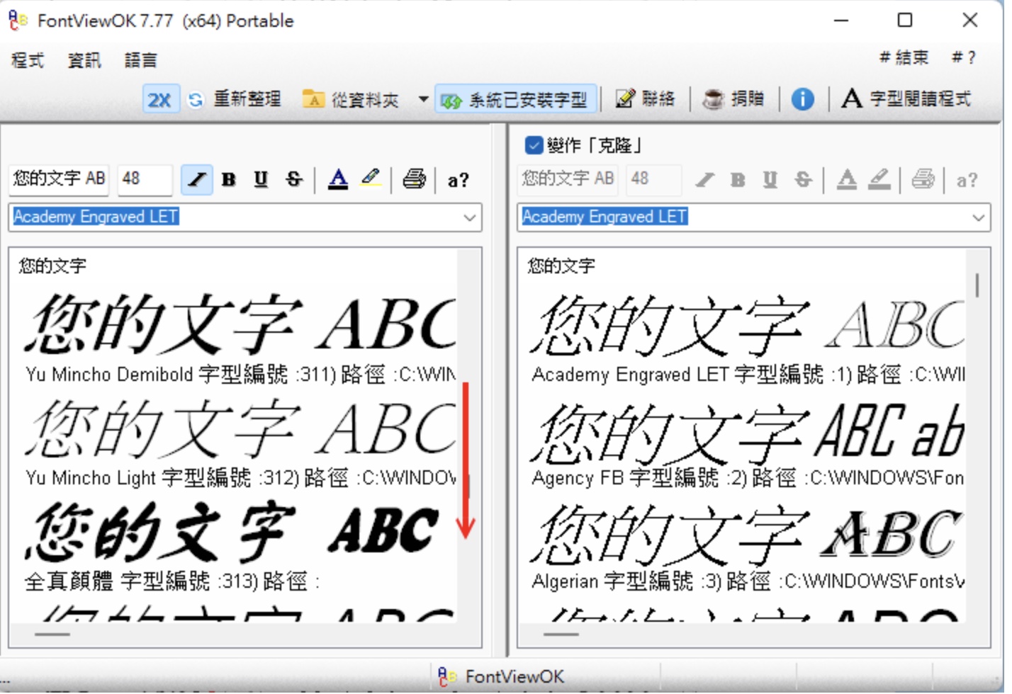Choose highlight background color in left panel

(371, 179)
